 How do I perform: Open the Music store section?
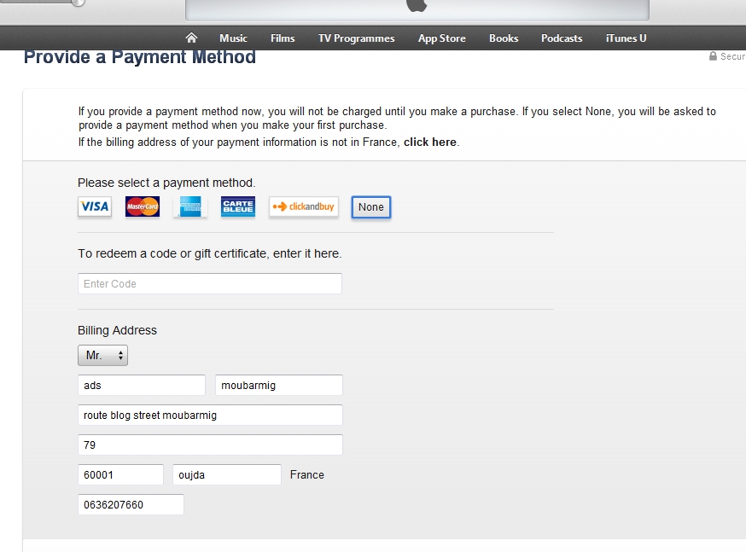[233, 38]
